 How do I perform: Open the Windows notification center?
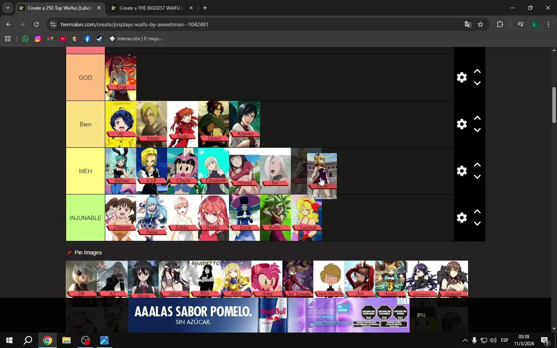tap(545, 341)
